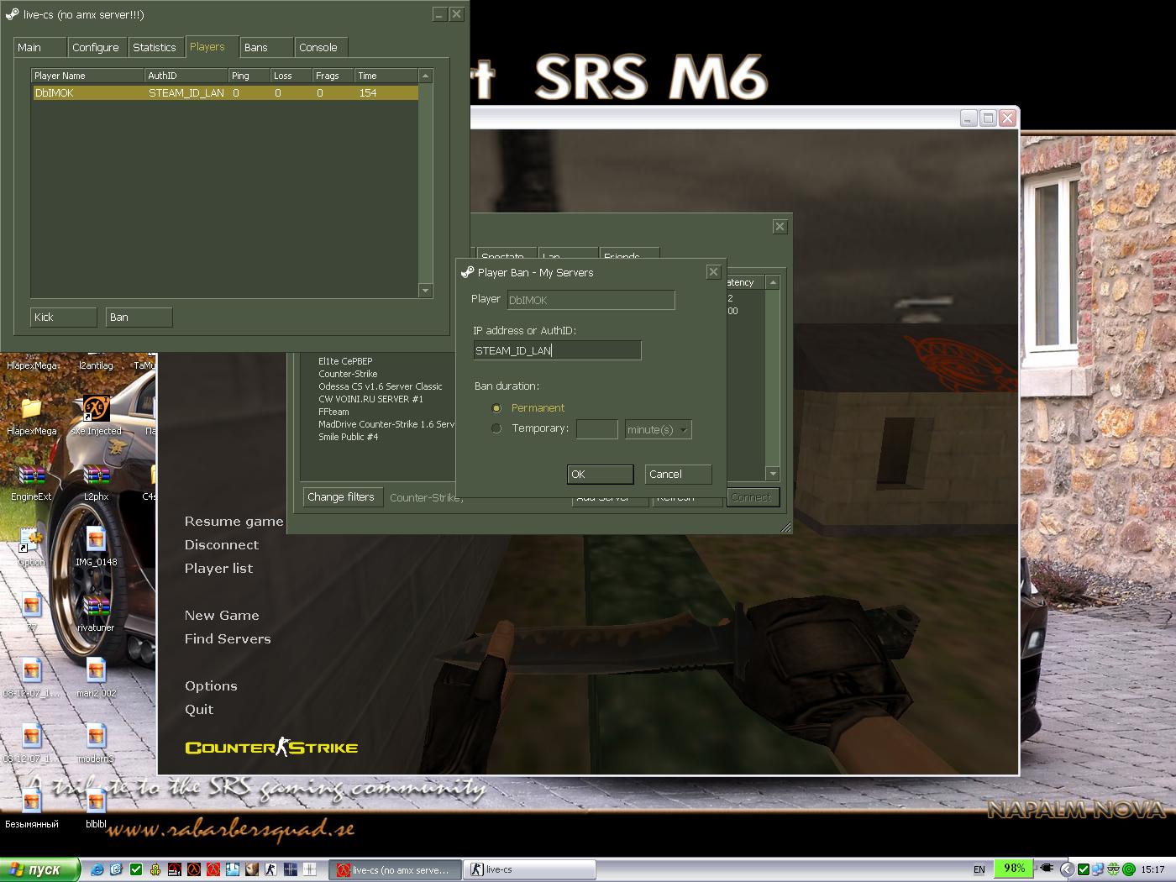Screen dimensions: 1176x882
Task: Open the Main tab in server window
Action: 39,48
